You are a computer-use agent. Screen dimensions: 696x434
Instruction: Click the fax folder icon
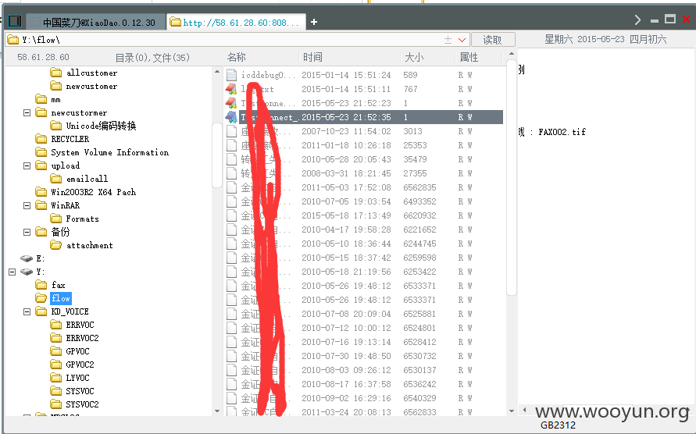pyautogui.click(x=41, y=285)
